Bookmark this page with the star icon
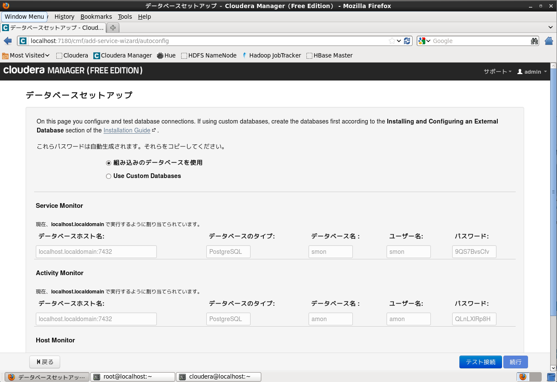The image size is (557, 382). [392, 41]
